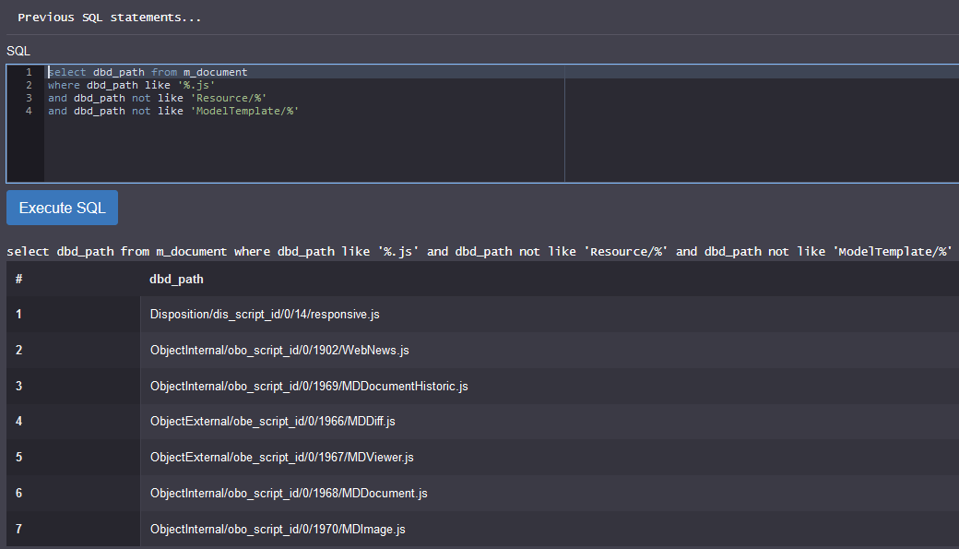Click the Execute SQL button

[62, 208]
